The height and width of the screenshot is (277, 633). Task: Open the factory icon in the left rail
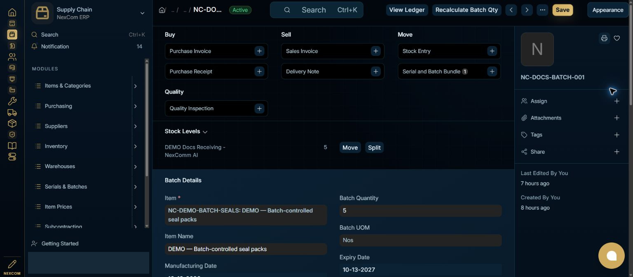(12, 90)
